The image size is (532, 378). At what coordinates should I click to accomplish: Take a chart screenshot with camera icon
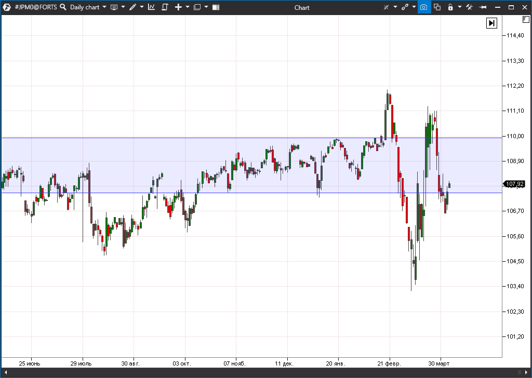click(x=424, y=7)
